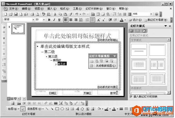Toggle Underline formatting
The height and width of the screenshot is (118, 175).
pyautogui.click(x=59, y=20)
